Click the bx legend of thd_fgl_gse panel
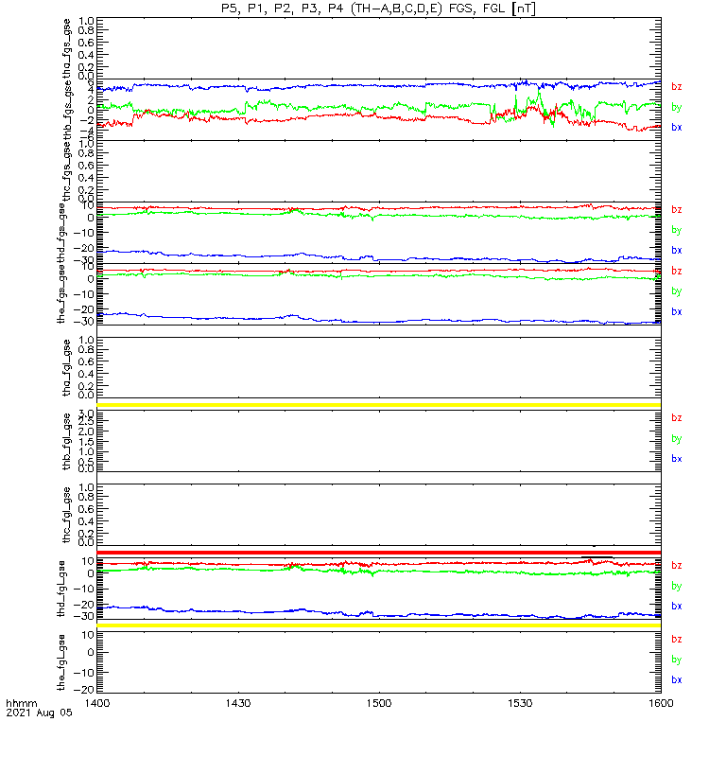This screenshot has width=709, height=757. tap(677, 606)
